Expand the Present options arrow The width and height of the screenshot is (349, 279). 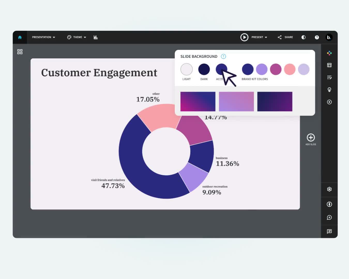click(266, 37)
